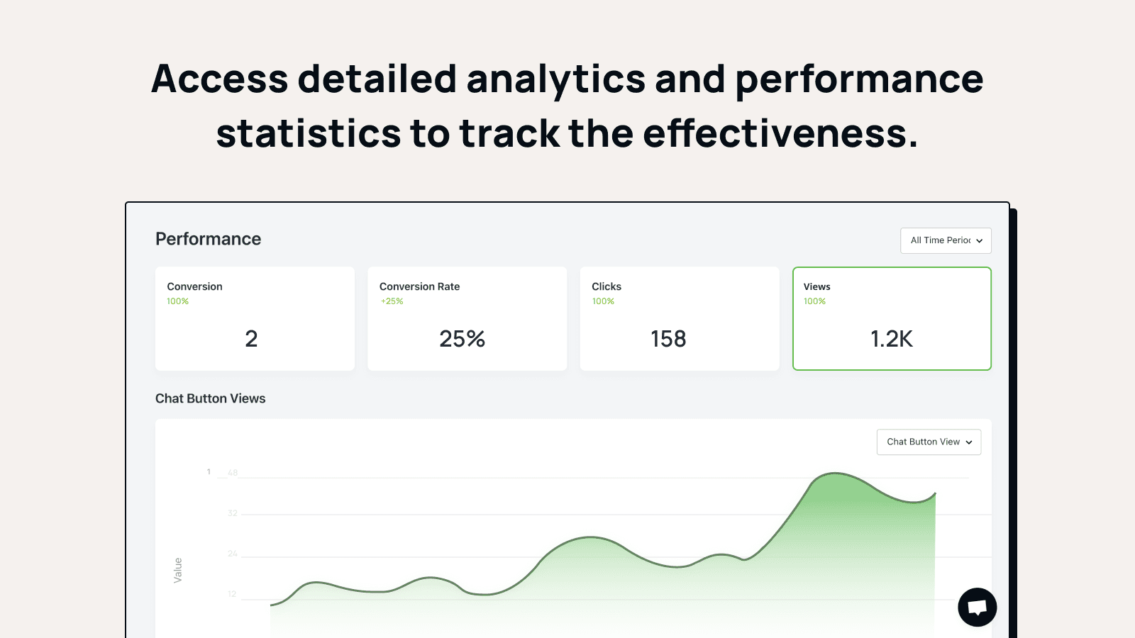Image resolution: width=1135 pixels, height=638 pixels.
Task: Click the 1.2K views value
Action: tap(891, 339)
